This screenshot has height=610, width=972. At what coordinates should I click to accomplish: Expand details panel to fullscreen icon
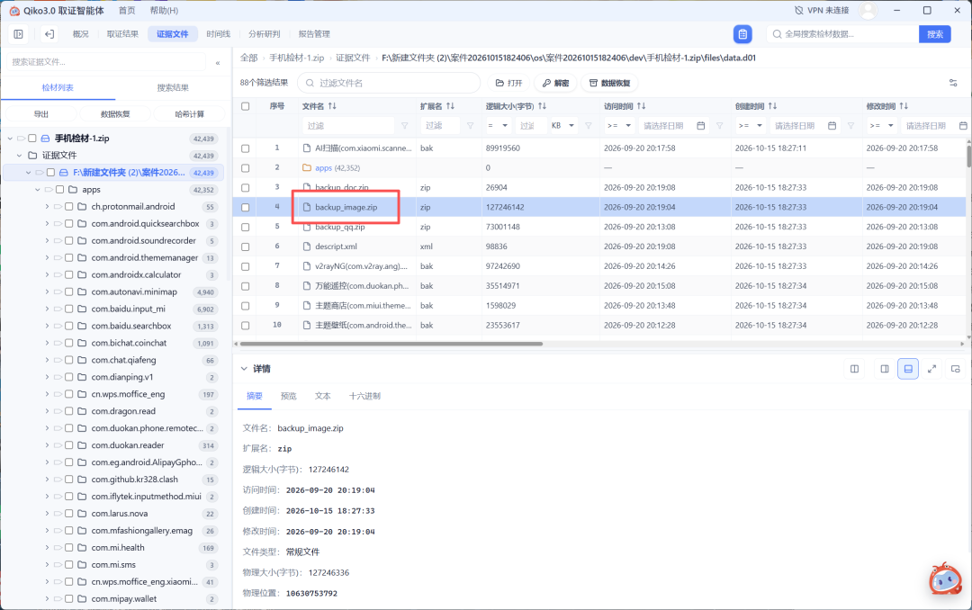[931, 369]
